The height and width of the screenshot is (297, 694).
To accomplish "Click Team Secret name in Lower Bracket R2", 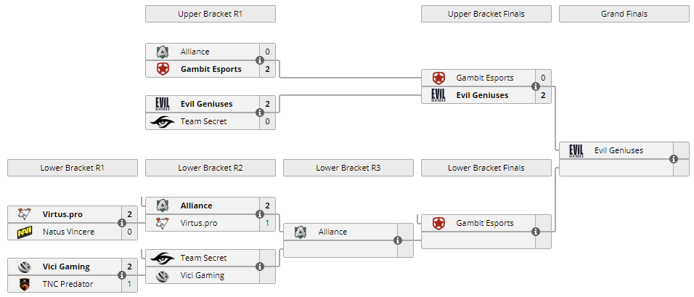I will (203, 258).
